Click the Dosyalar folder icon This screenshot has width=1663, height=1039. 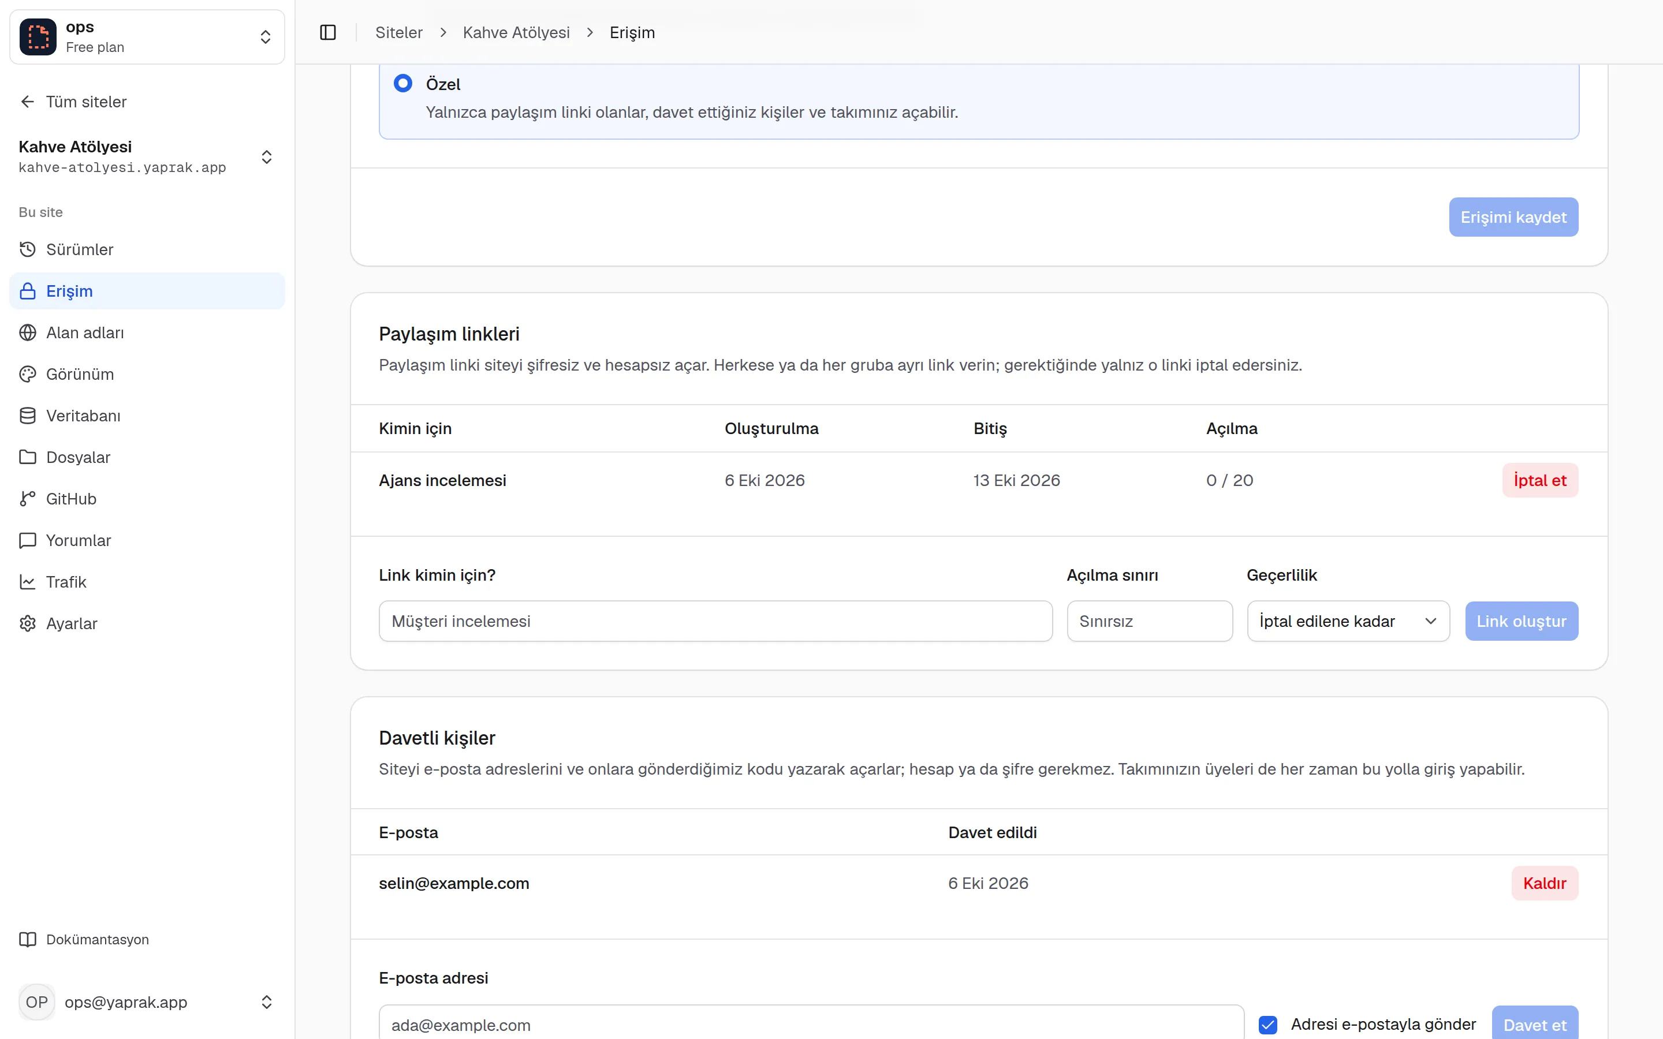[28, 457]
